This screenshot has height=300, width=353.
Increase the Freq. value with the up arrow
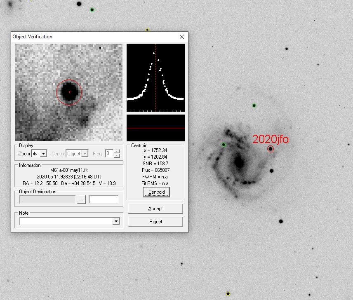(x=117, y=152)
